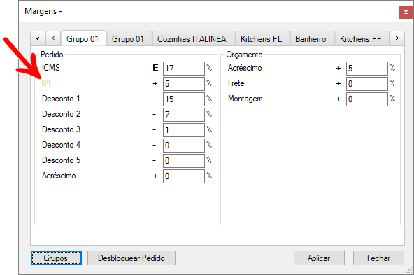This screenshot has width=414, height=275.
Task: Click the Desbloquear Pedido button
Action: coord(131,258)
